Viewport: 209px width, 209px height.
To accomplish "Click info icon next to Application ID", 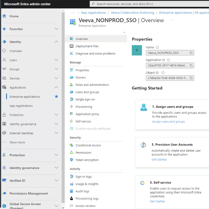I will (168, 60).
